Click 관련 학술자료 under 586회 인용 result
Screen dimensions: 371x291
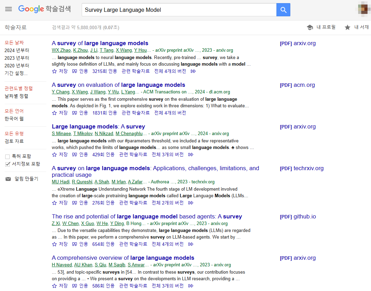133,286
